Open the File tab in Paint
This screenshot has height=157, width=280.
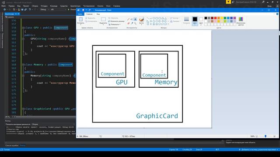click(x=80, y=14)
